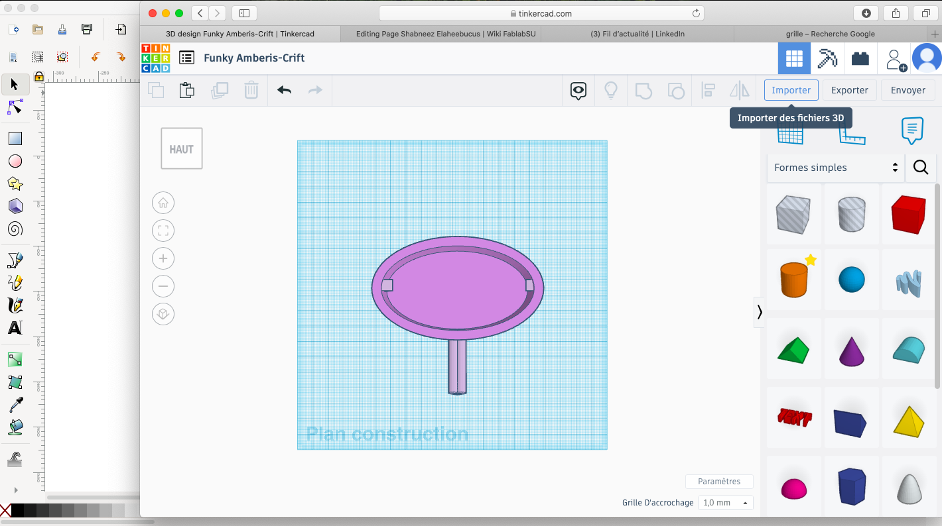This screenshot has width=942, height=526.
Task: Redo with the Tinkercad forward arrow
Action: pos(316,90)
